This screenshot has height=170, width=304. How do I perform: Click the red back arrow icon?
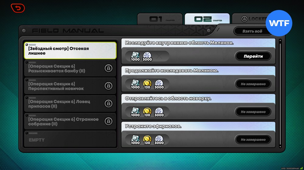click(18, 8)
